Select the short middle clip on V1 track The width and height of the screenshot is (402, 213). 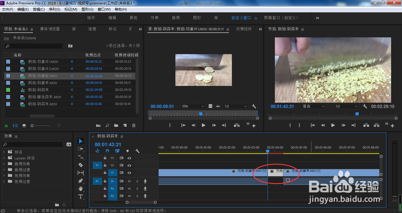[275, 173]
